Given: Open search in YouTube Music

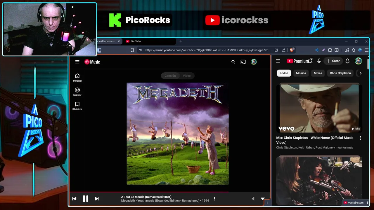Looking at the screenshot, I should tap(233, 62).
